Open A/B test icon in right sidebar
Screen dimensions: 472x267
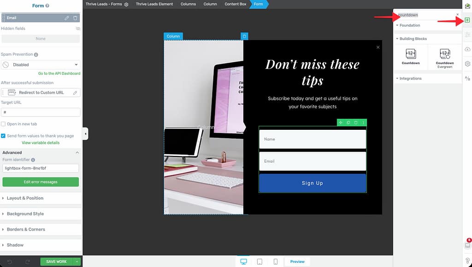[467, 79]
